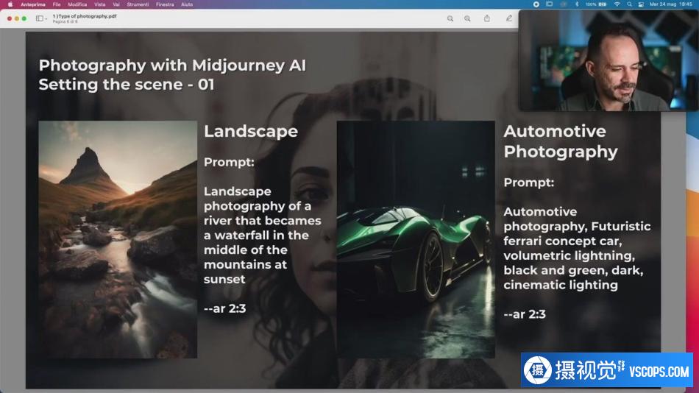
Task: Open the Anteprima application menu
Action: (x=32, y=4)
